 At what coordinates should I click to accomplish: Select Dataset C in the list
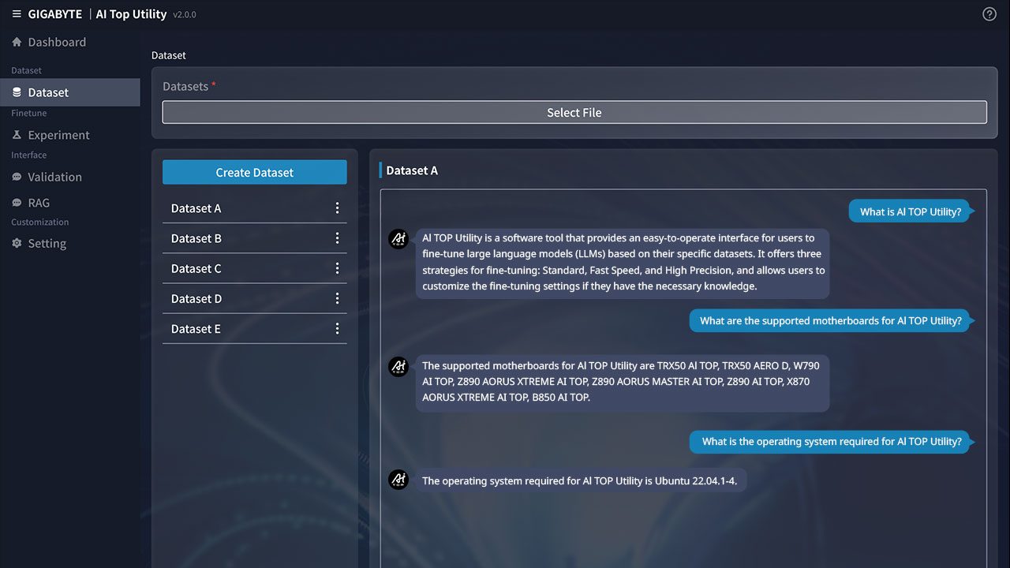pyautogui.click(x=254, y=268)
